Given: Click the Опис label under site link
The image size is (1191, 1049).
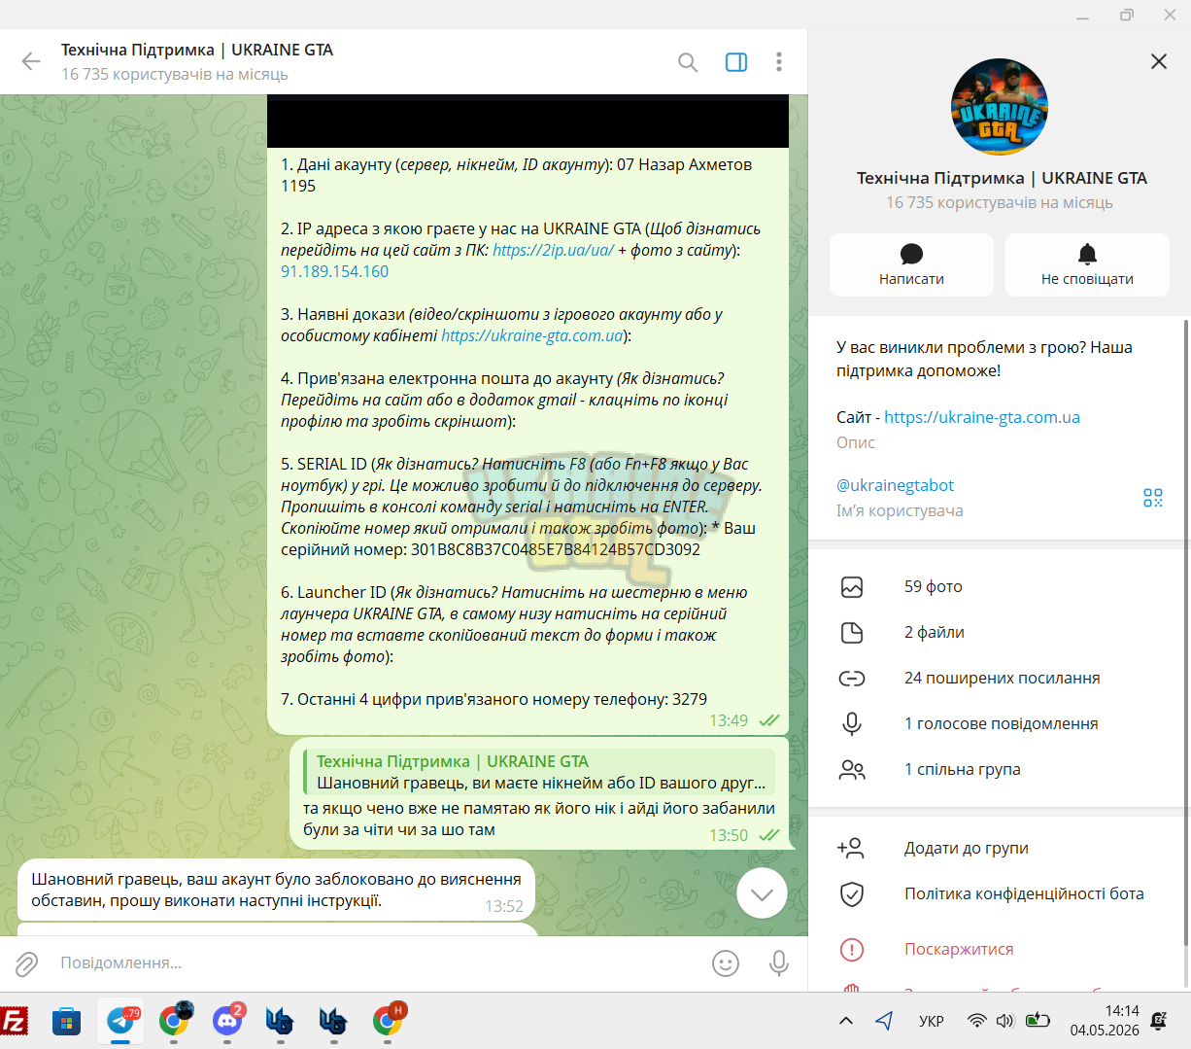Looking at the screenshot, I should [856, 442].
